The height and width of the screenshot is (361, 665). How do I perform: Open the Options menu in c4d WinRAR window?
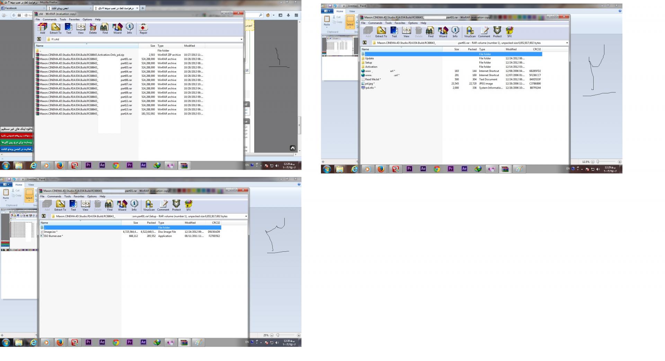click(87, 19)
